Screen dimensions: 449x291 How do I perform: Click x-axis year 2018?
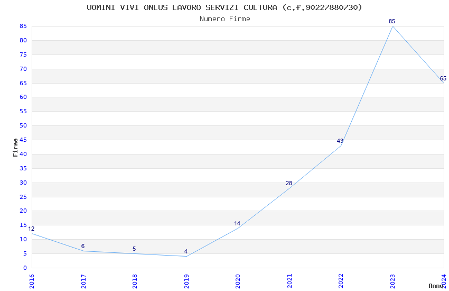click(x=135, y=281)
